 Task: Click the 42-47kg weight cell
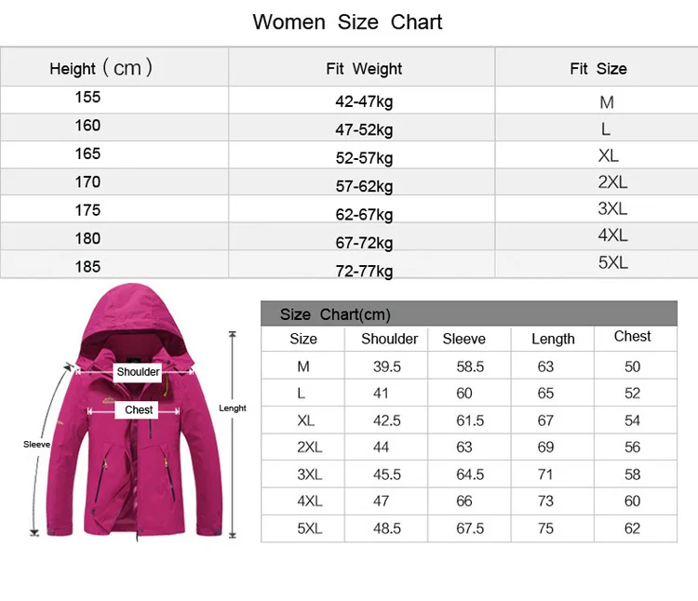[x=364, y=102]
